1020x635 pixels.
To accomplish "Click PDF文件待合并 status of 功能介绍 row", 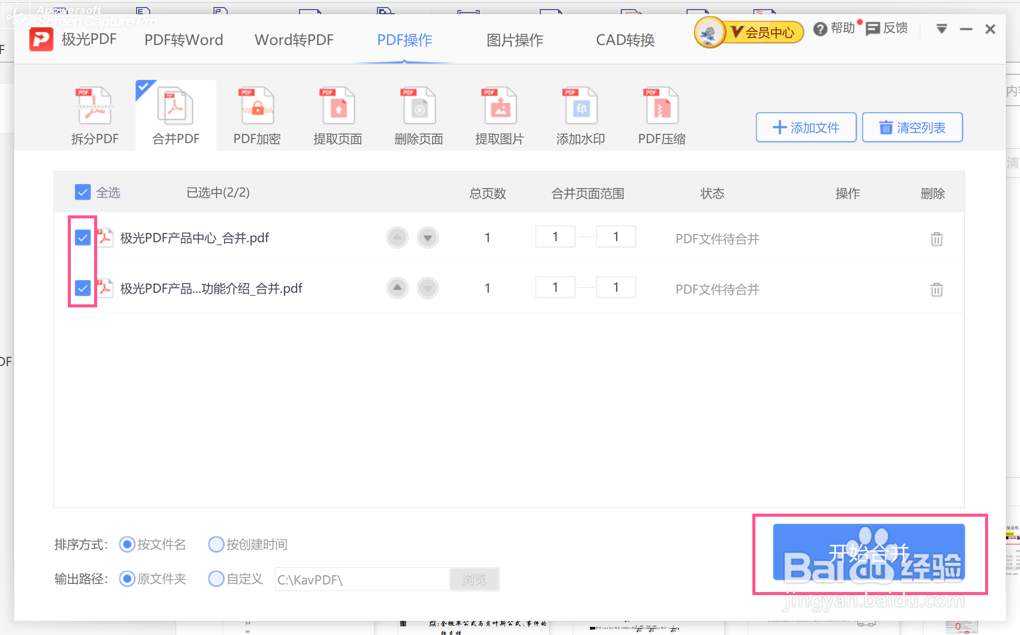I will pyautogui.click(x=717, y=289).
